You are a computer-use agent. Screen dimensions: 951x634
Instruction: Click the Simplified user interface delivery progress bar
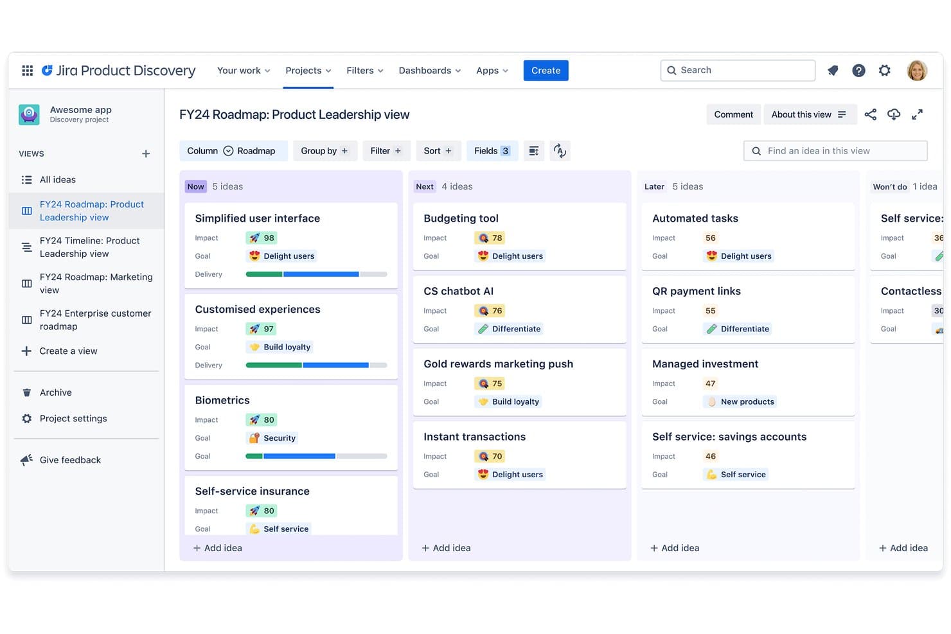click(x=316, y=274)
